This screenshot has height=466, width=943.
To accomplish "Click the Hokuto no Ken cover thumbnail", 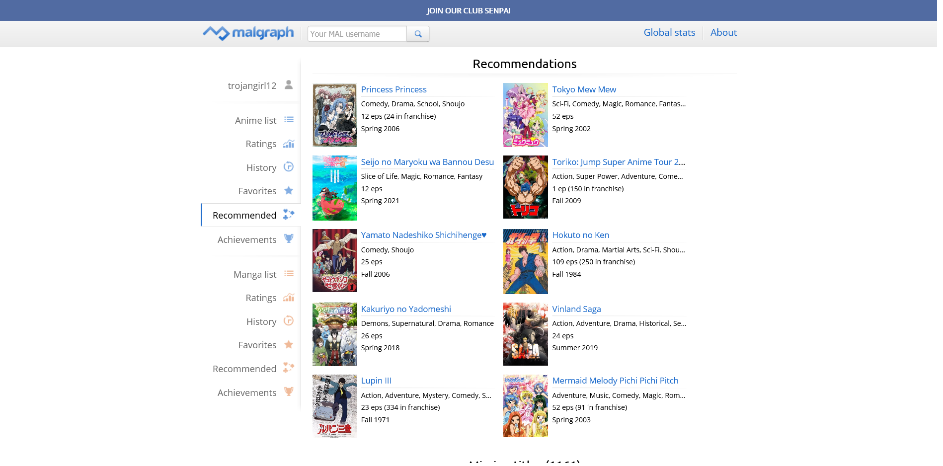I will click(x=525, y=261).
